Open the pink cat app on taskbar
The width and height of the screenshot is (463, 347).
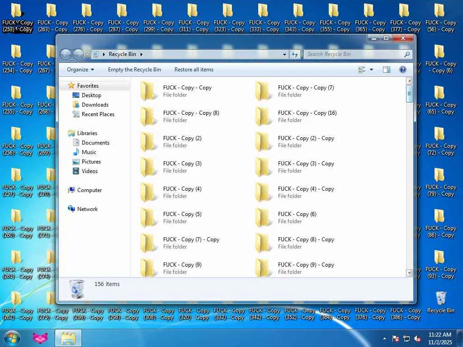point(40,338)
